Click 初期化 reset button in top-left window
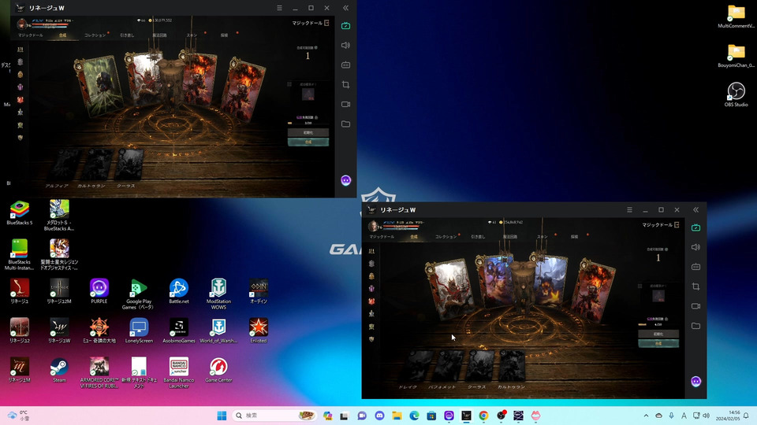 point(308,132)
